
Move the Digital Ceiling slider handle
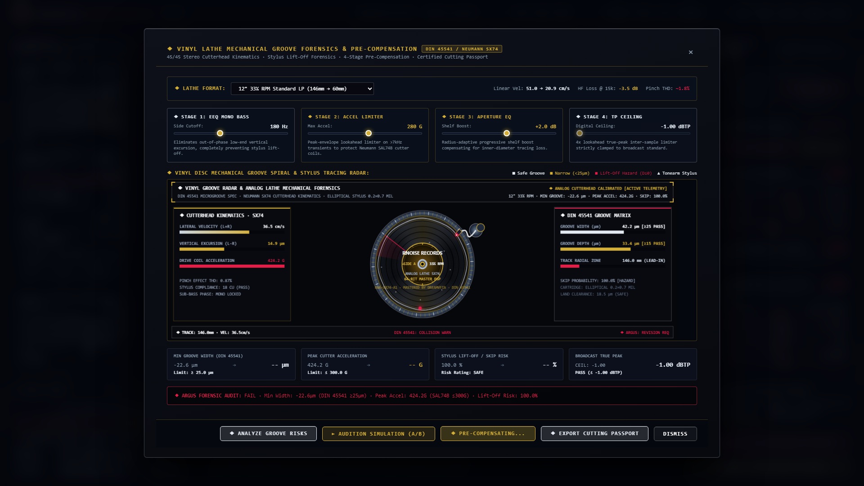pos(580,133)
